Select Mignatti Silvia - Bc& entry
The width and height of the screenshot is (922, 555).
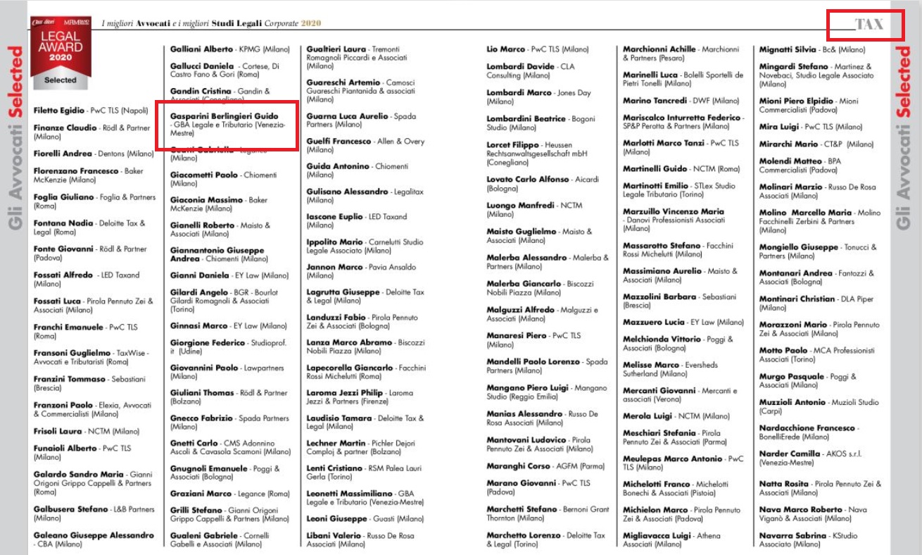coord(813,49)
